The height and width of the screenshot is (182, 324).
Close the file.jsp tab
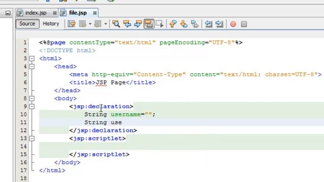coord(95,13)
